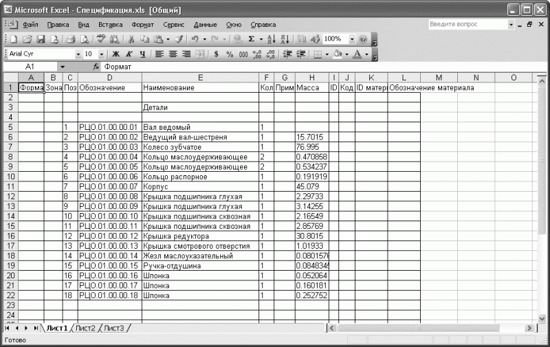550x347 pixels.
Task: Apply the Fill Color bucket swatch
Action: [338, 54]
